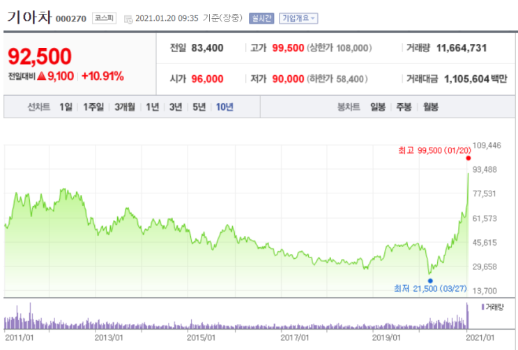Switch to 일봉 daily candle chart
The height and width of the screenshot is (350, 518).
[378, 106]
